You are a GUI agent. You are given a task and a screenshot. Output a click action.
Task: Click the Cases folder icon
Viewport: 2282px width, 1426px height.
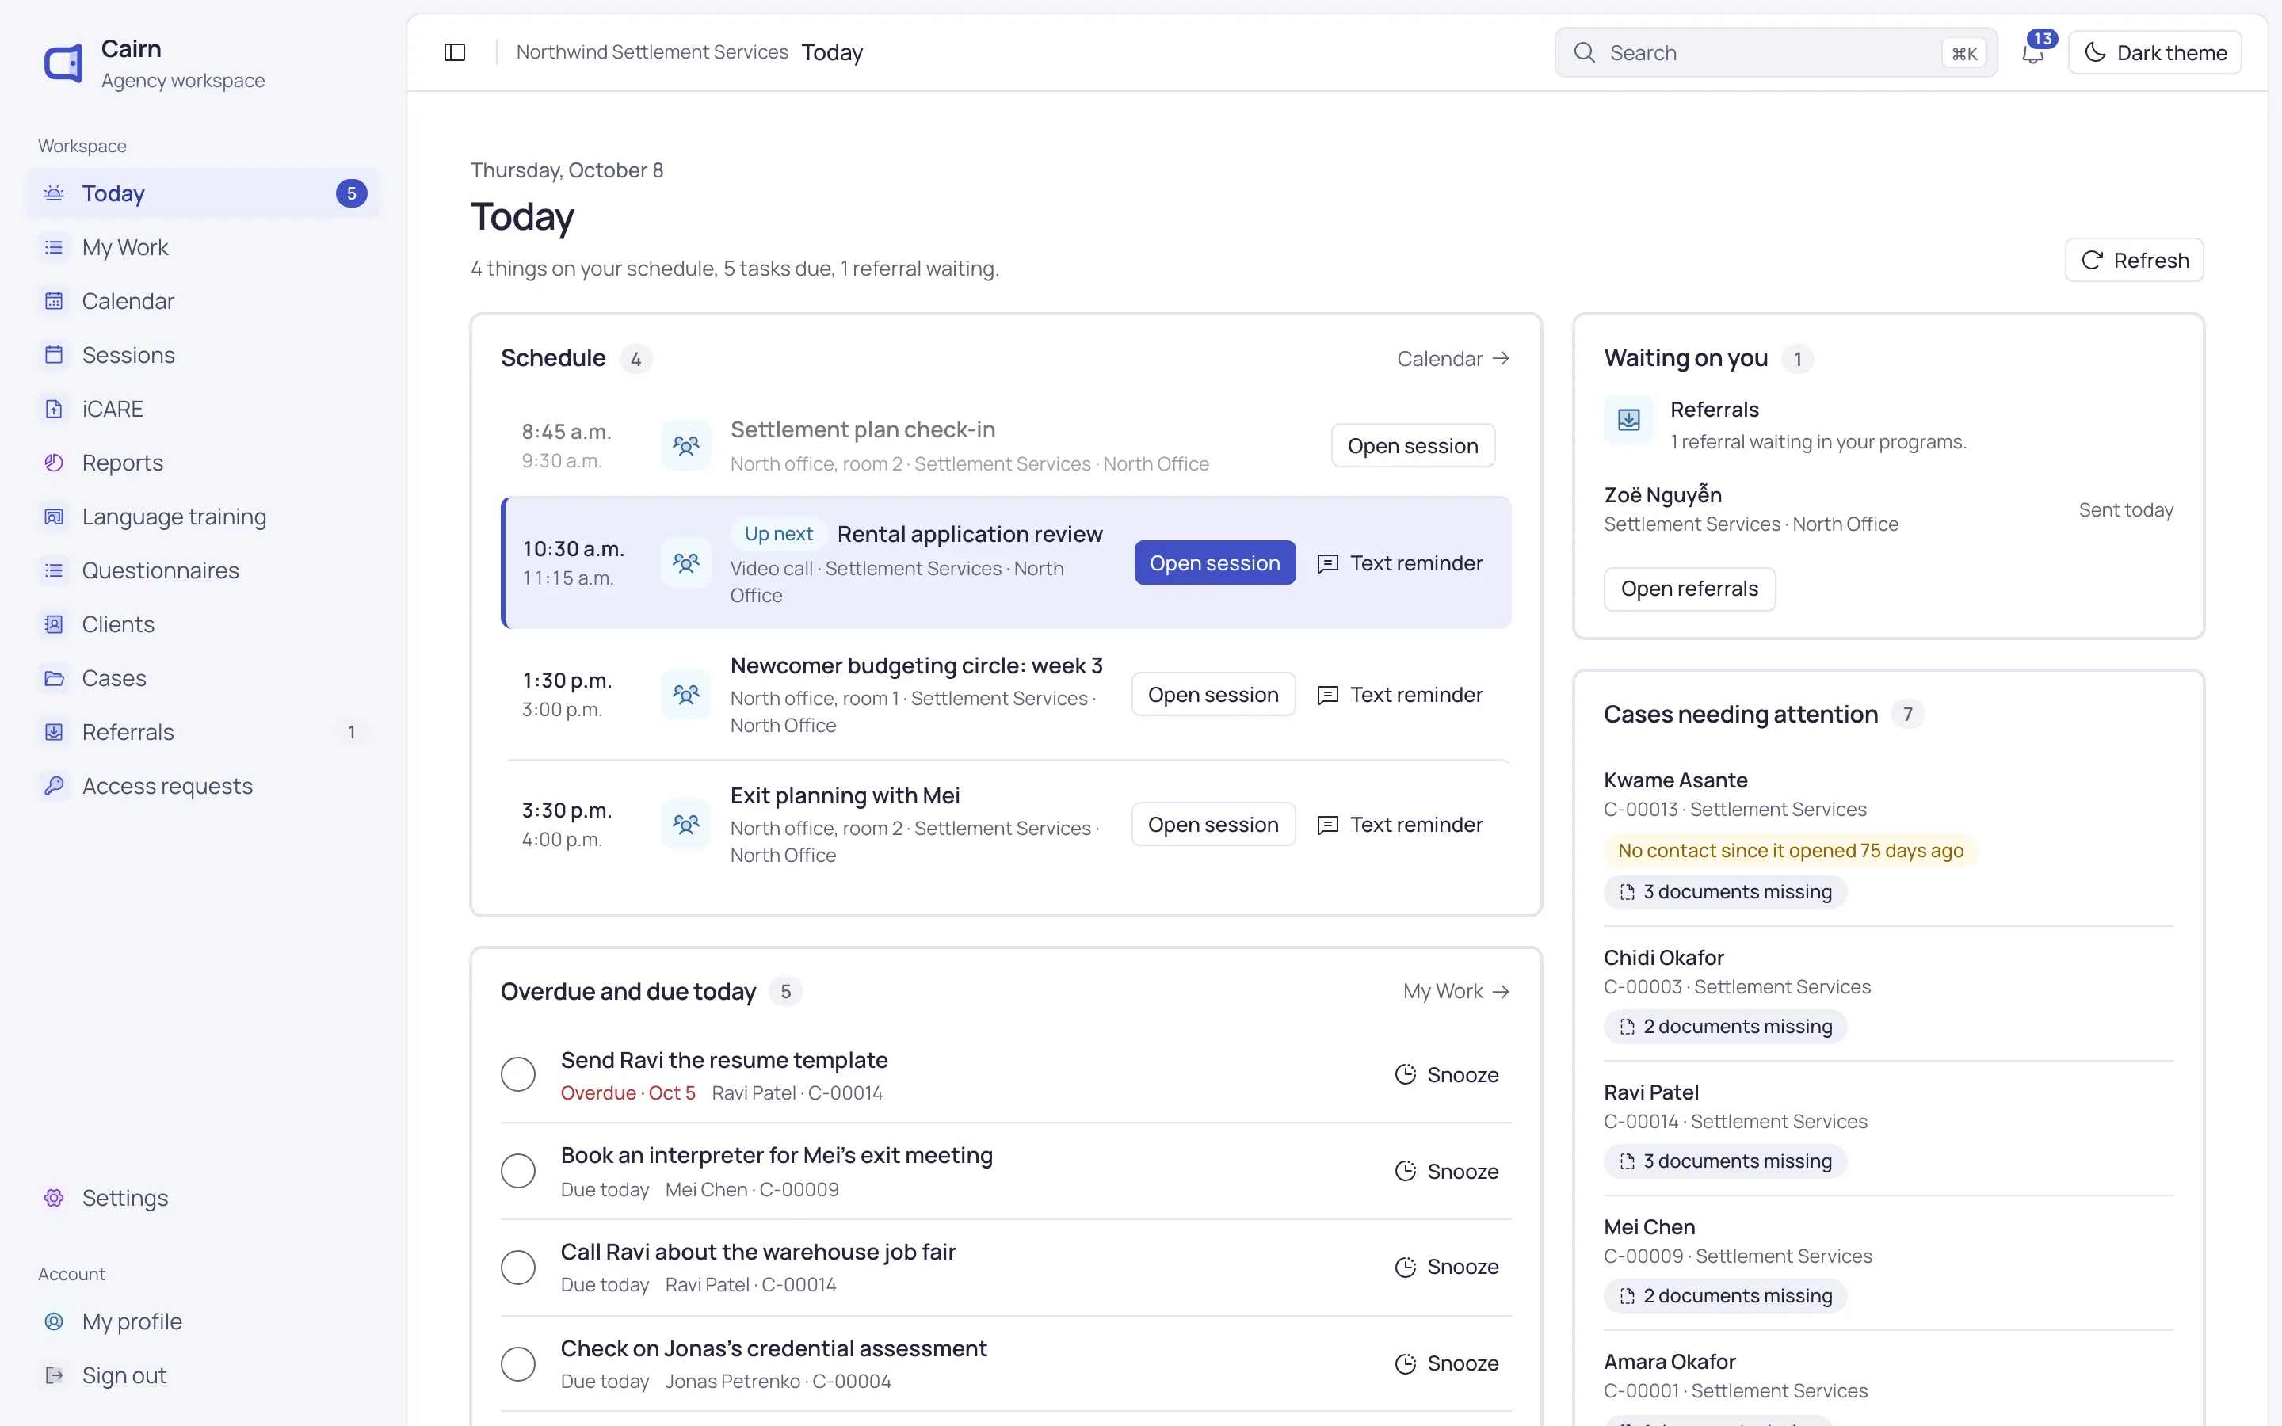(x=55, y=678)
